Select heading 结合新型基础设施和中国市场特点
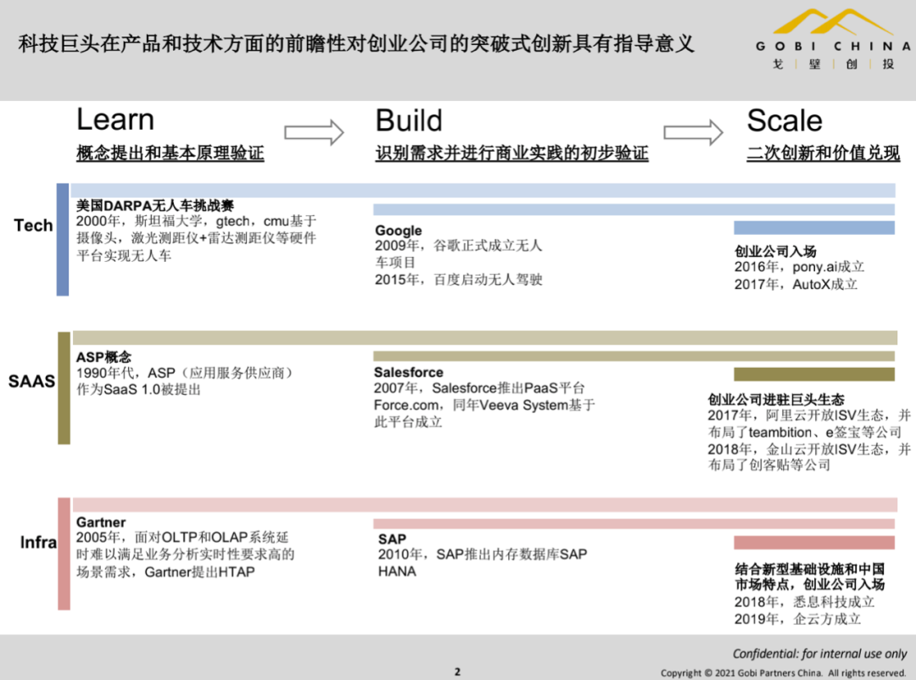The image size is (916, 680). (810, 577)
